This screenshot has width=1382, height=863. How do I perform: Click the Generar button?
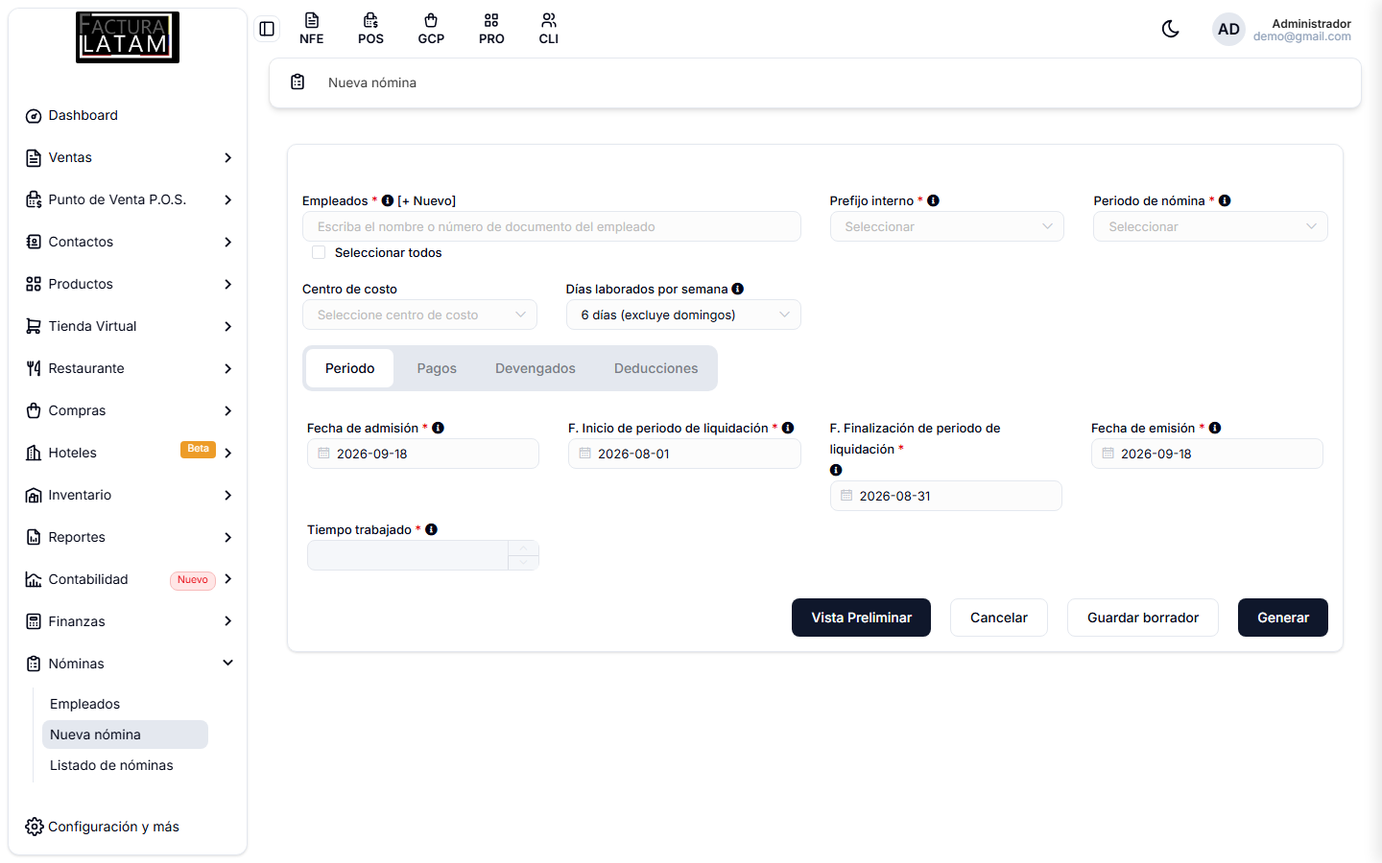(1283, 618)
